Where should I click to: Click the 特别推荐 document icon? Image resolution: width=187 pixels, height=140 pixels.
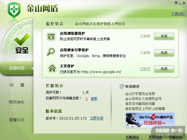coord(121,86)
